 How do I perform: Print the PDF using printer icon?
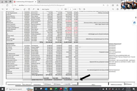tap(117, 9)
